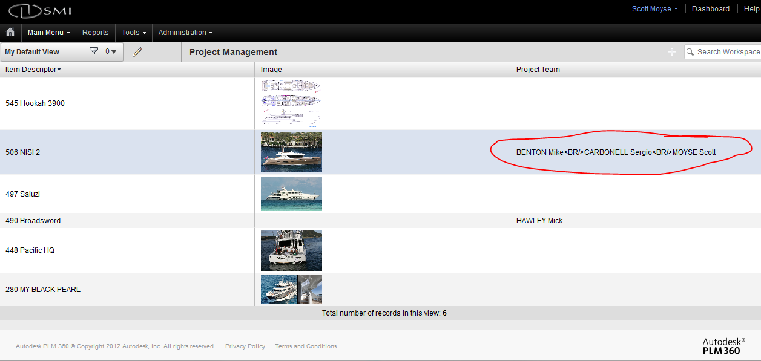Click the home icon in the navigation bar
The height and width of the screenshot is (361, 761).
pos(10,32)
